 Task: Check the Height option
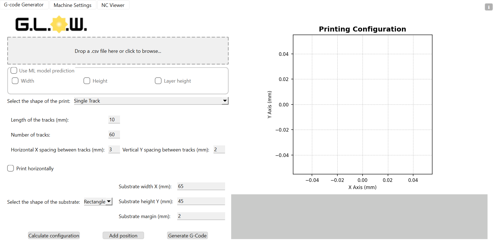click(x=87, y=81)
